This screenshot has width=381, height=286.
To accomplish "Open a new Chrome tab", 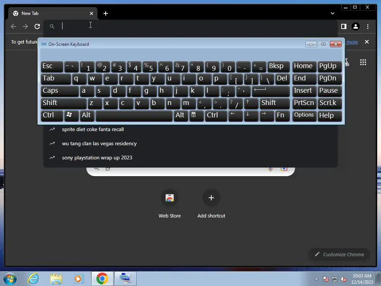I will [x=105, y=13].
